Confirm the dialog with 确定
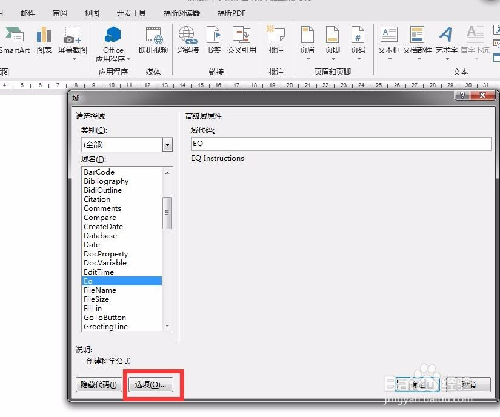 (418, 385)
